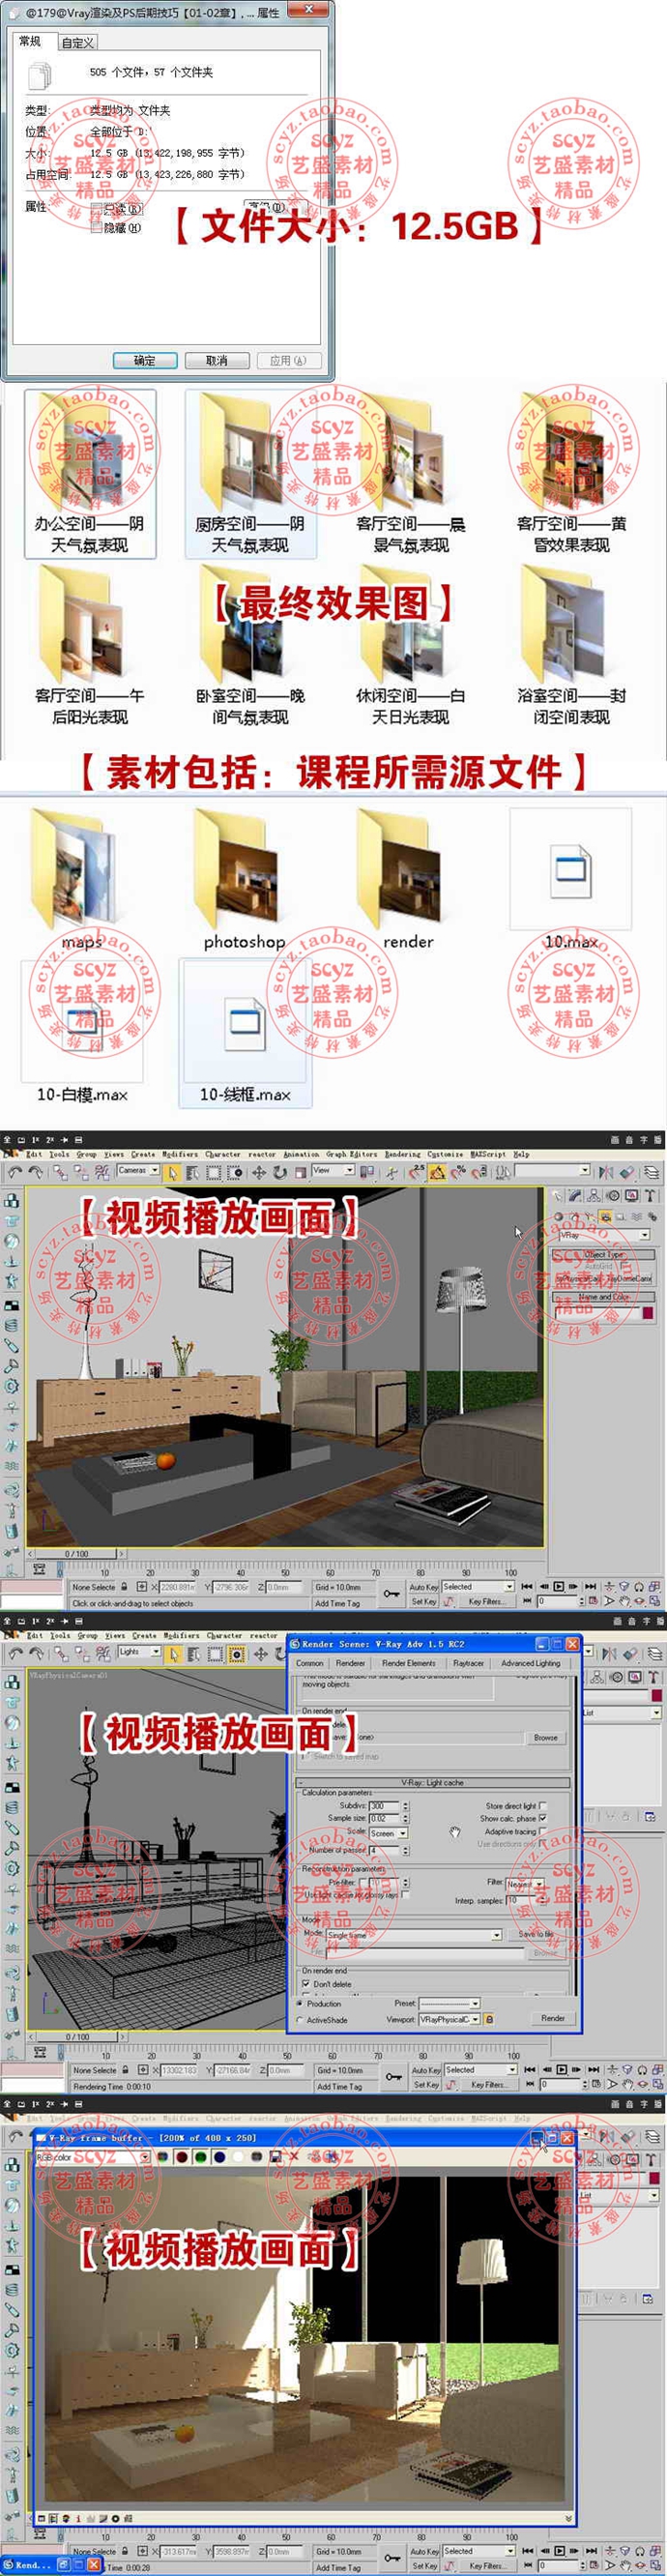
Task: Open the maps folder
Action: pos(82,880)
